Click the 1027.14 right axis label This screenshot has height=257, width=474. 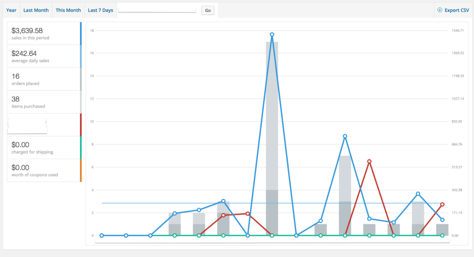458,99
